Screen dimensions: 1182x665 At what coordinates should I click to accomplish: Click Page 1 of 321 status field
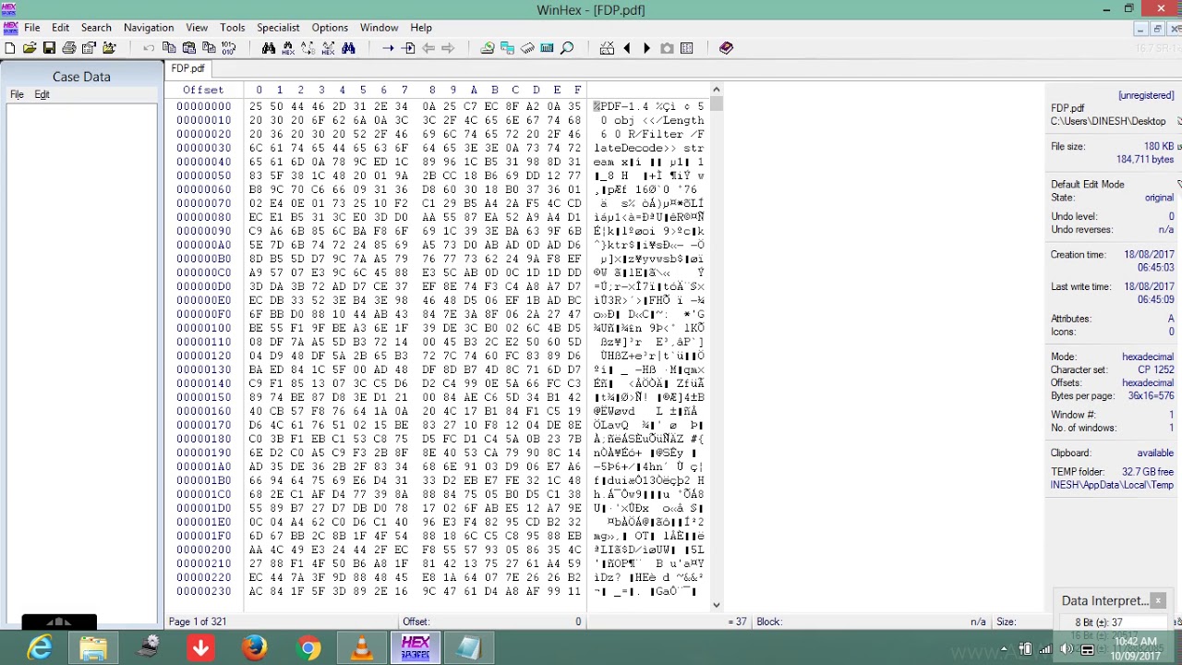(198, 622)
